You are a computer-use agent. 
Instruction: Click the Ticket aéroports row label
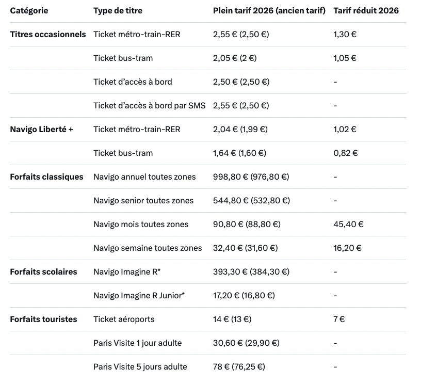point(124,319)
